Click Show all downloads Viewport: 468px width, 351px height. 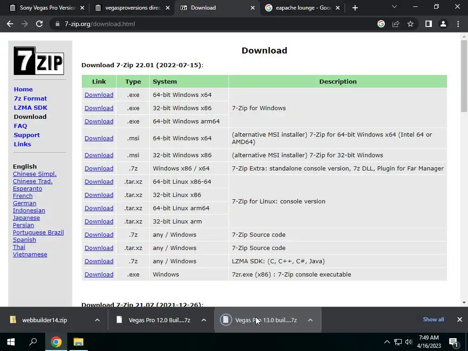(433, 319)
